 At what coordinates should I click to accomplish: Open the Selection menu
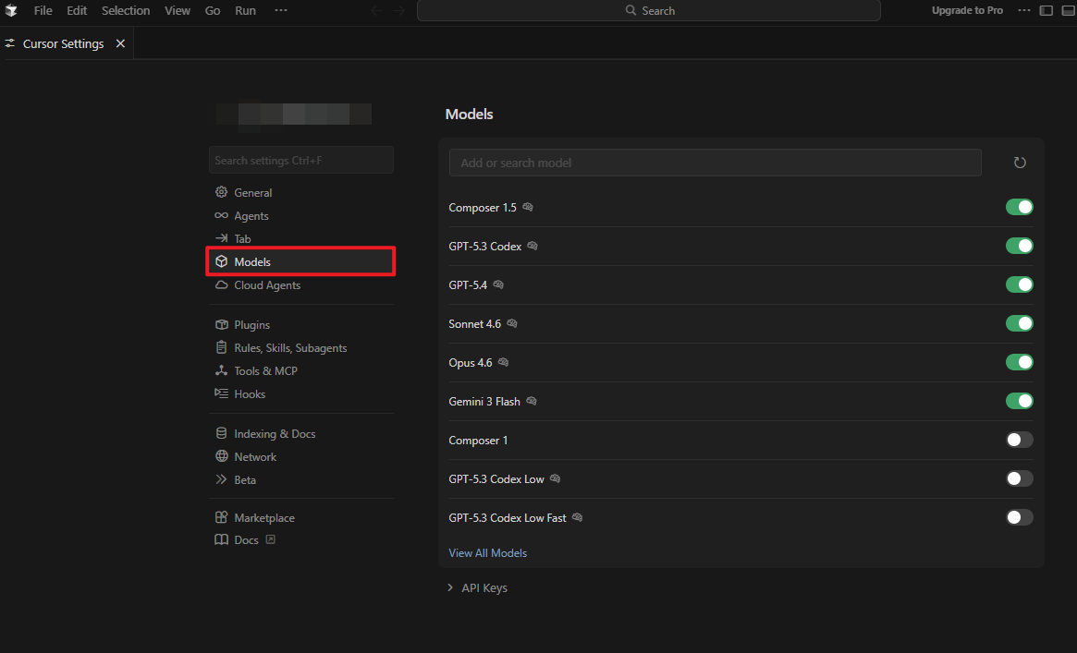click(126, 10)
